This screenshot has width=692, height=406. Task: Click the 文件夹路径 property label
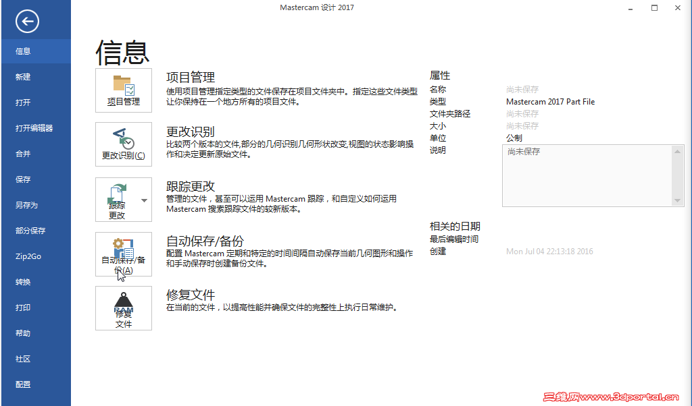click(x=450, y=113)
